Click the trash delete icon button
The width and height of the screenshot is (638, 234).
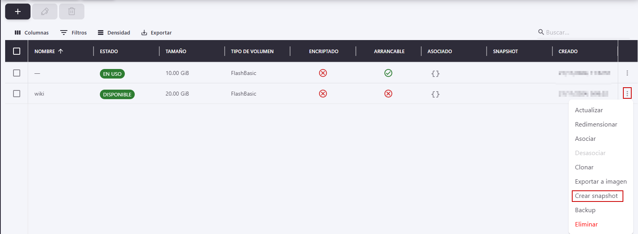click(72, 12)
